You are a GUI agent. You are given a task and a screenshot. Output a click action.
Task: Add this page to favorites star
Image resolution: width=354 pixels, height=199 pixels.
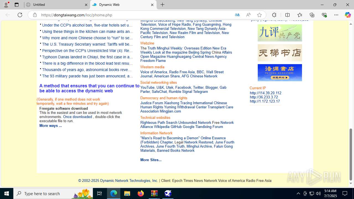coord(259,15)
